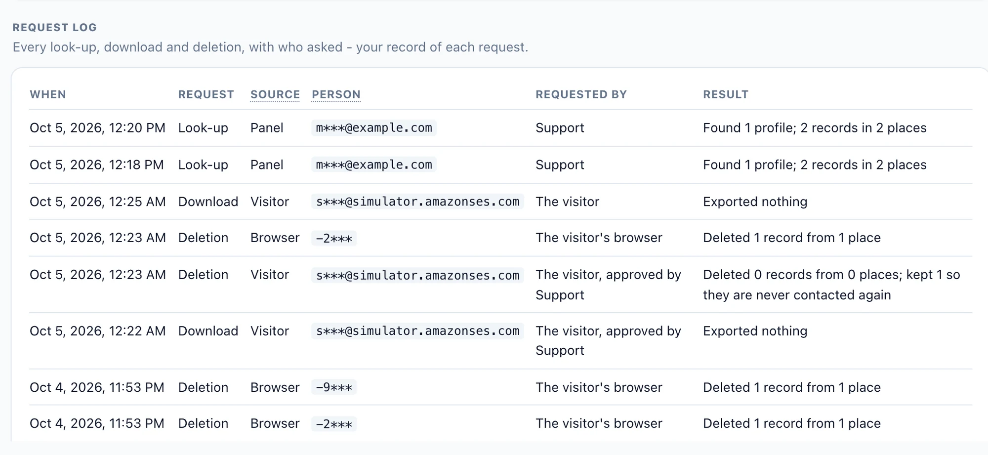Click the email in the 12:22 AM Download row
988x455 pixels.
coord(417,331)
